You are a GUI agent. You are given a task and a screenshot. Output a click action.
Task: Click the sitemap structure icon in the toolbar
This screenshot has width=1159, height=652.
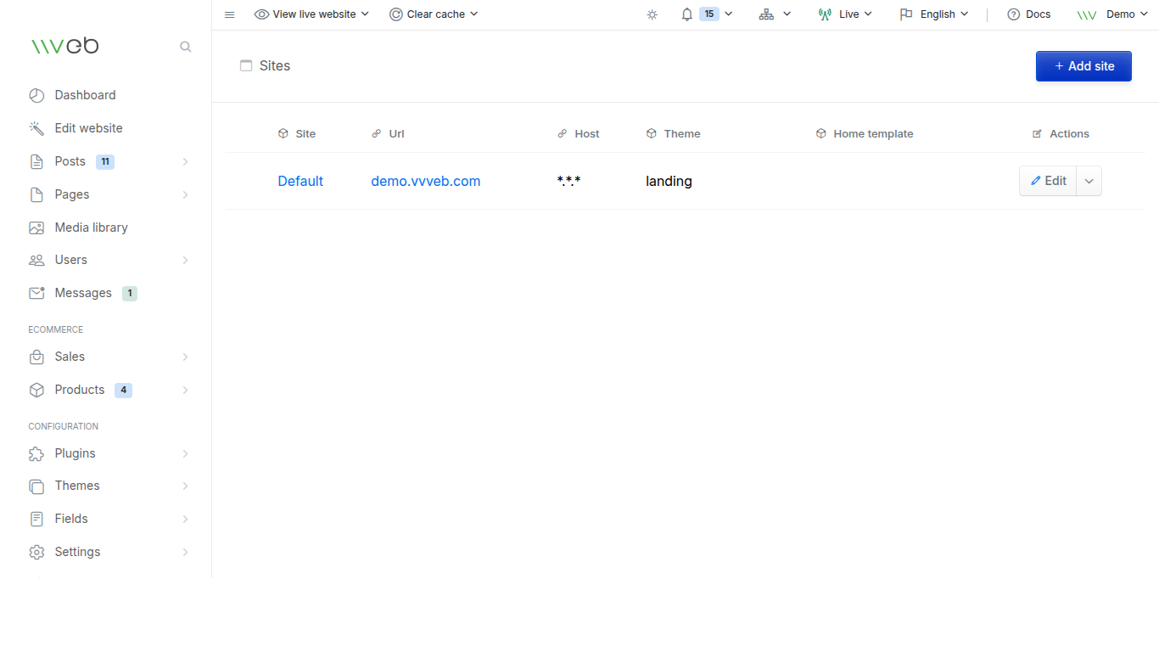click(x=766, y=14)
